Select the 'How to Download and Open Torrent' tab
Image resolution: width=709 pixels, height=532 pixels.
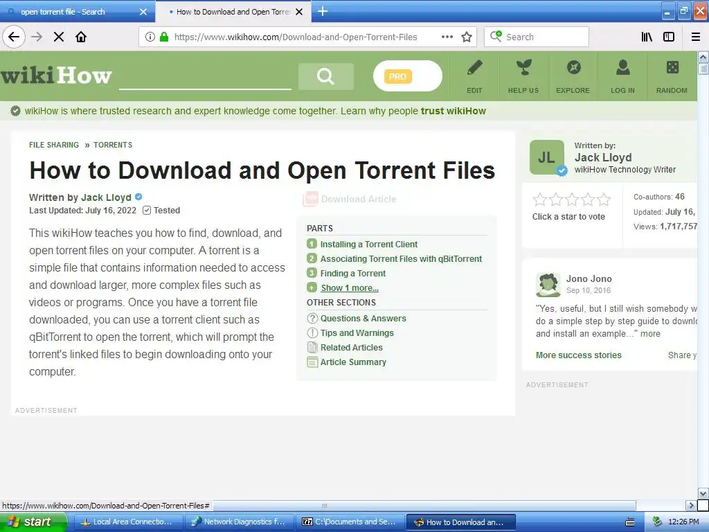pos(233,12)
